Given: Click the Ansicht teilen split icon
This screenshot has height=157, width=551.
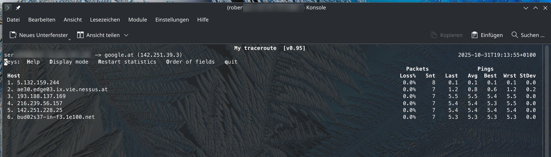Looking at the screenshot, I should click(80, 35).
